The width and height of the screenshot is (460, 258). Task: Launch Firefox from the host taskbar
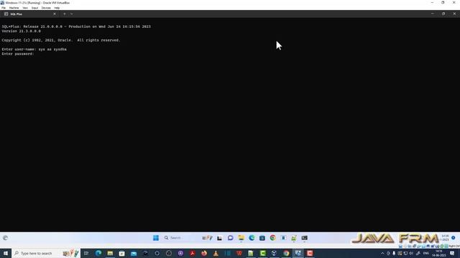[204, 253]
